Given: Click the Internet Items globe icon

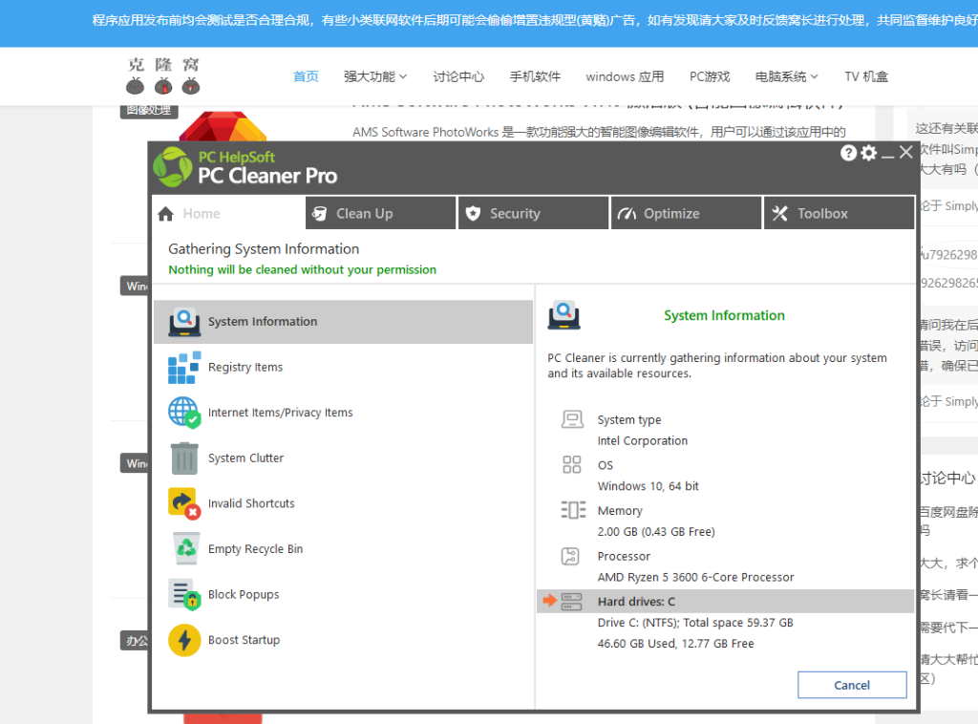Looking at the screenshot, I should pyautogui.click(x=184, y=413).
